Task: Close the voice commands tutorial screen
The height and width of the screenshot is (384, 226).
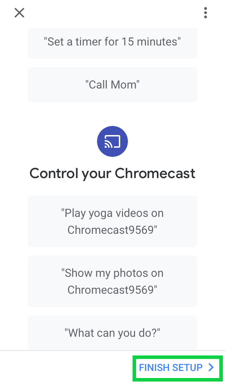Action: point(19,13)
